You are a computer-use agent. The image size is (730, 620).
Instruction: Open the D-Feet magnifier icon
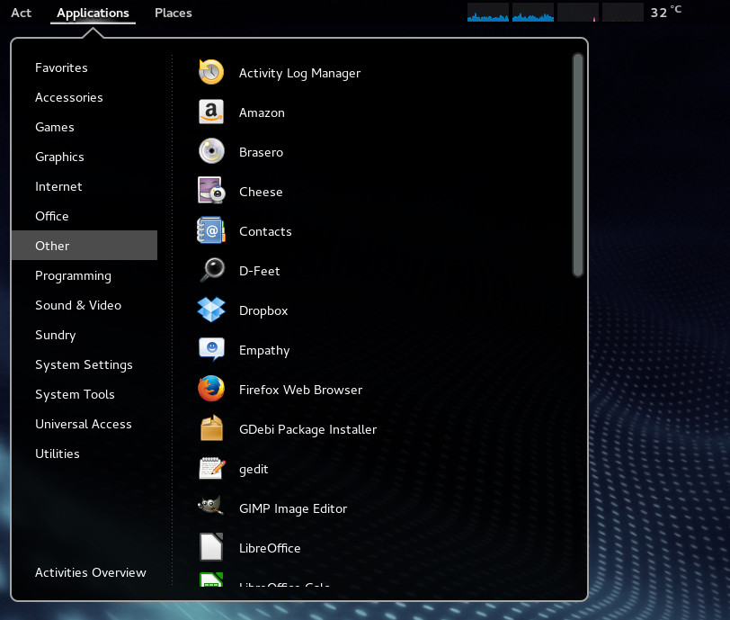[212, 270]
